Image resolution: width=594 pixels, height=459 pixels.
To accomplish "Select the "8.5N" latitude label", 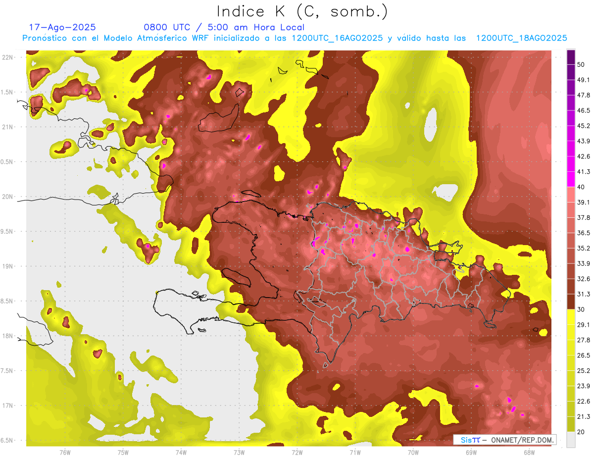I will coord(7,301).
